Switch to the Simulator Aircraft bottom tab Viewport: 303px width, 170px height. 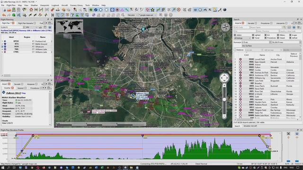tap(250, 126)
